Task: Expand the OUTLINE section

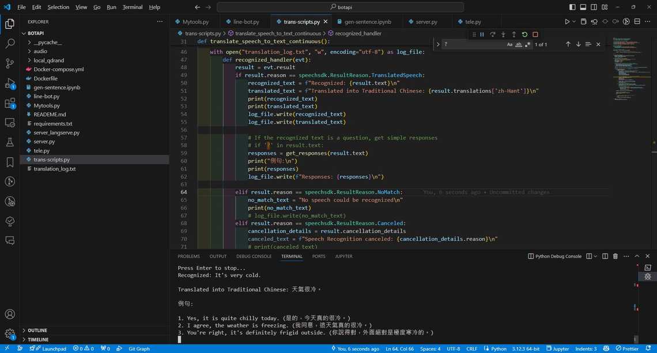Action: pyautogui.click(x=37, y=331)
